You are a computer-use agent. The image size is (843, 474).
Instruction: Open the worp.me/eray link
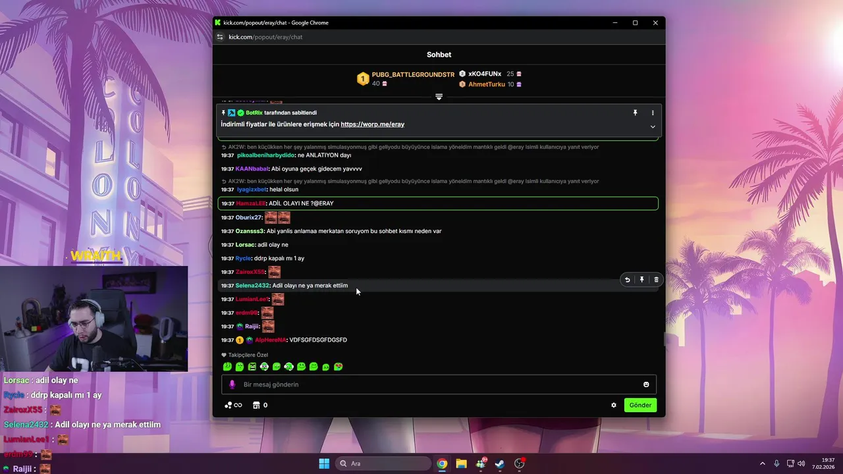pyautogui.click(x=372, y=124)
